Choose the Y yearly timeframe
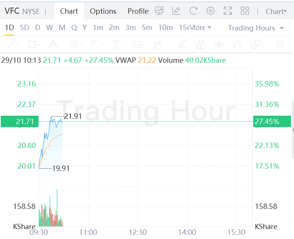The image size is (294, 239). click(85, 28)
